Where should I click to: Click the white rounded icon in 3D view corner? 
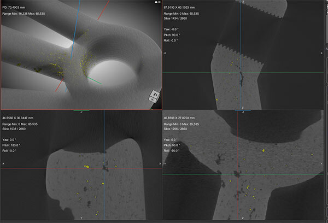click(156, 2)
